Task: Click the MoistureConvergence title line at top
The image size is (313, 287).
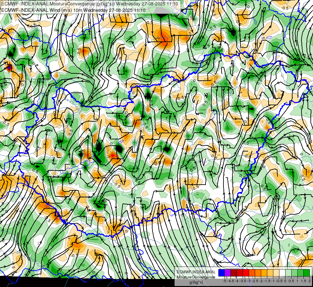Action: coord(90,4)
